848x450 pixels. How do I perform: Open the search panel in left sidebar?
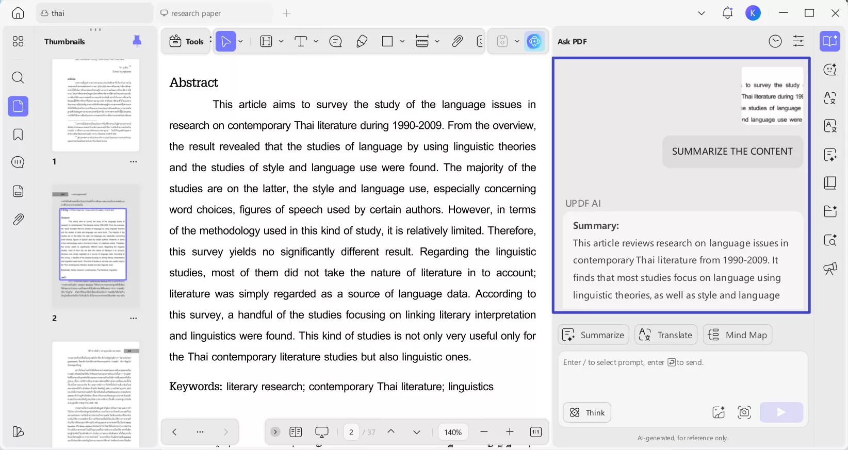click(x=18, y=77)
